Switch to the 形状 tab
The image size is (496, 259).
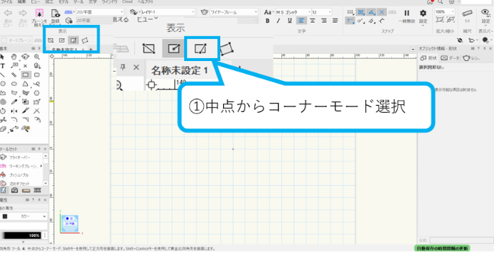click(428, 58)
